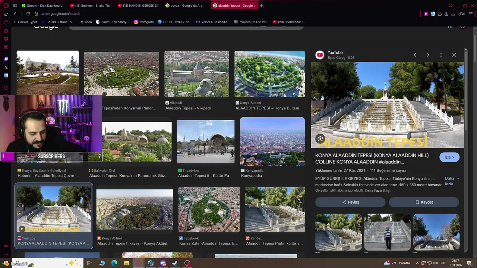Open a new tab with the plus button

click(261, 6)
